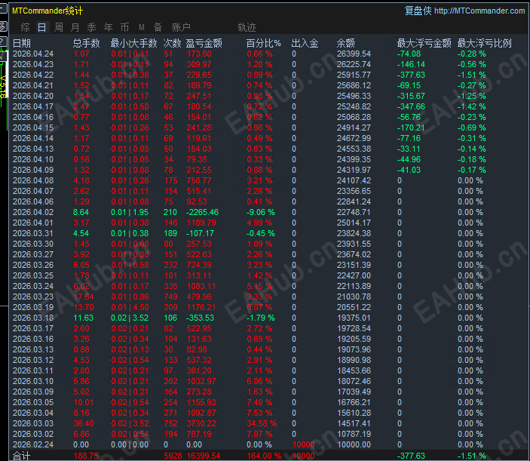This screenshot has height=461, width=530.
Task: Click the total trade count 5928
Action: tap(173, 456)
